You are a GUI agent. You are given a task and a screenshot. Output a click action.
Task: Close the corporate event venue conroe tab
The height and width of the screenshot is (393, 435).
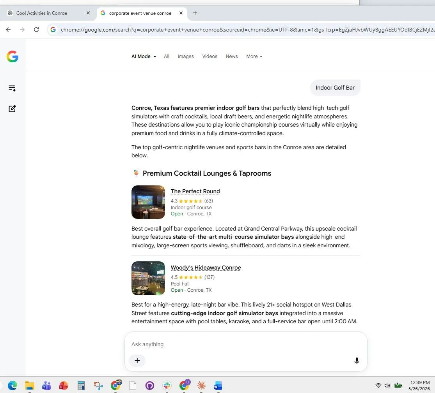pos(181,13)
